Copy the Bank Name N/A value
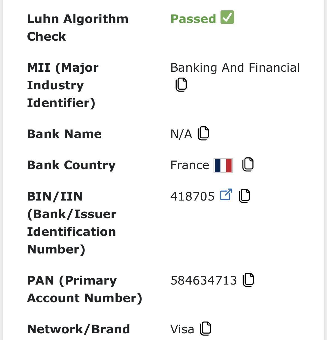 (203, 133)
